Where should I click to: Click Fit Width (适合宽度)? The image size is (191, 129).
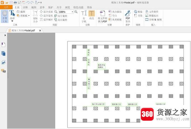click(46, 16)
